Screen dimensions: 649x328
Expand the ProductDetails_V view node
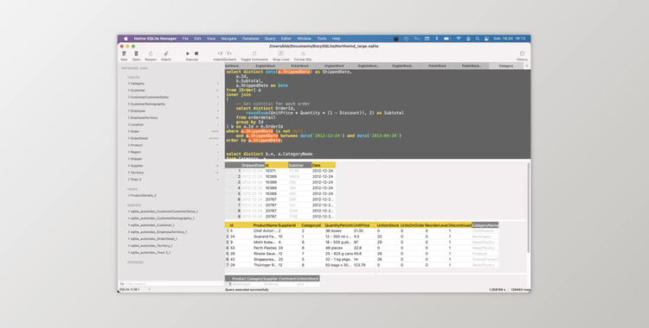(129, 195)
